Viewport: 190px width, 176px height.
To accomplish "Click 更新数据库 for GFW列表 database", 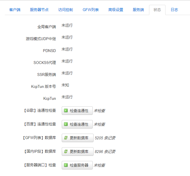I will coord(78,138).
